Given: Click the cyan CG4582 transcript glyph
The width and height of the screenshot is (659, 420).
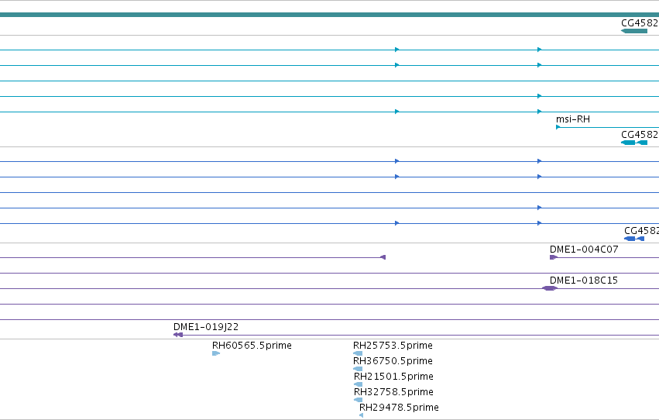Looking at the screenshot, I should 634,143.
